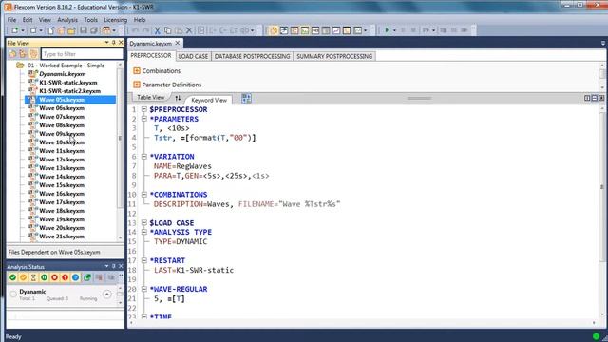Open the View menu
608x342 pixels.
45,20
